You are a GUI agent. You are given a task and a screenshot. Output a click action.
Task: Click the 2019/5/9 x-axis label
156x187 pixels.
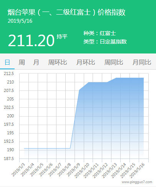(73, 170)
